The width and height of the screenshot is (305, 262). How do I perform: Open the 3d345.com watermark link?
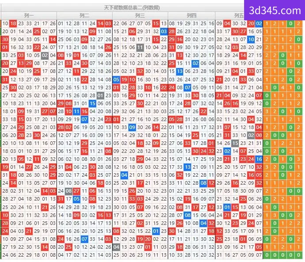click(x=275, y=10)
